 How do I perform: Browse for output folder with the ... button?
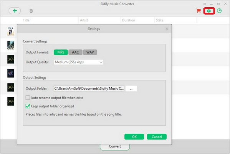131,88
